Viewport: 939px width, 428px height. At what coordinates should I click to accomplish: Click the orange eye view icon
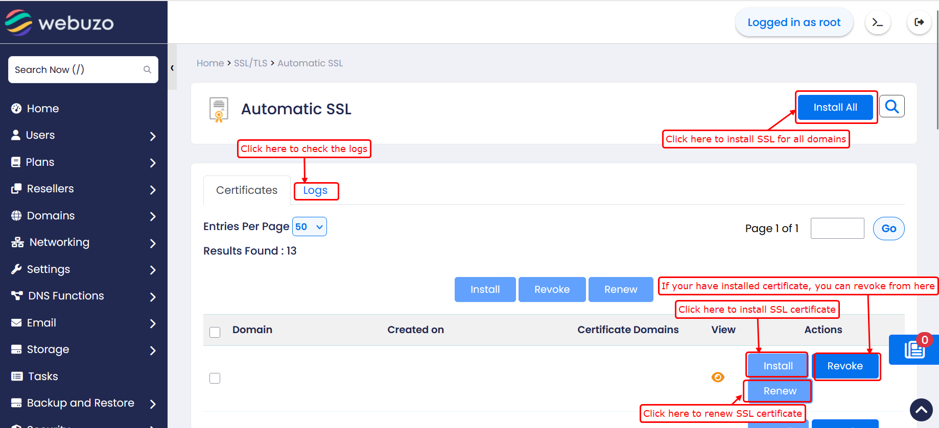coord(718,377)
